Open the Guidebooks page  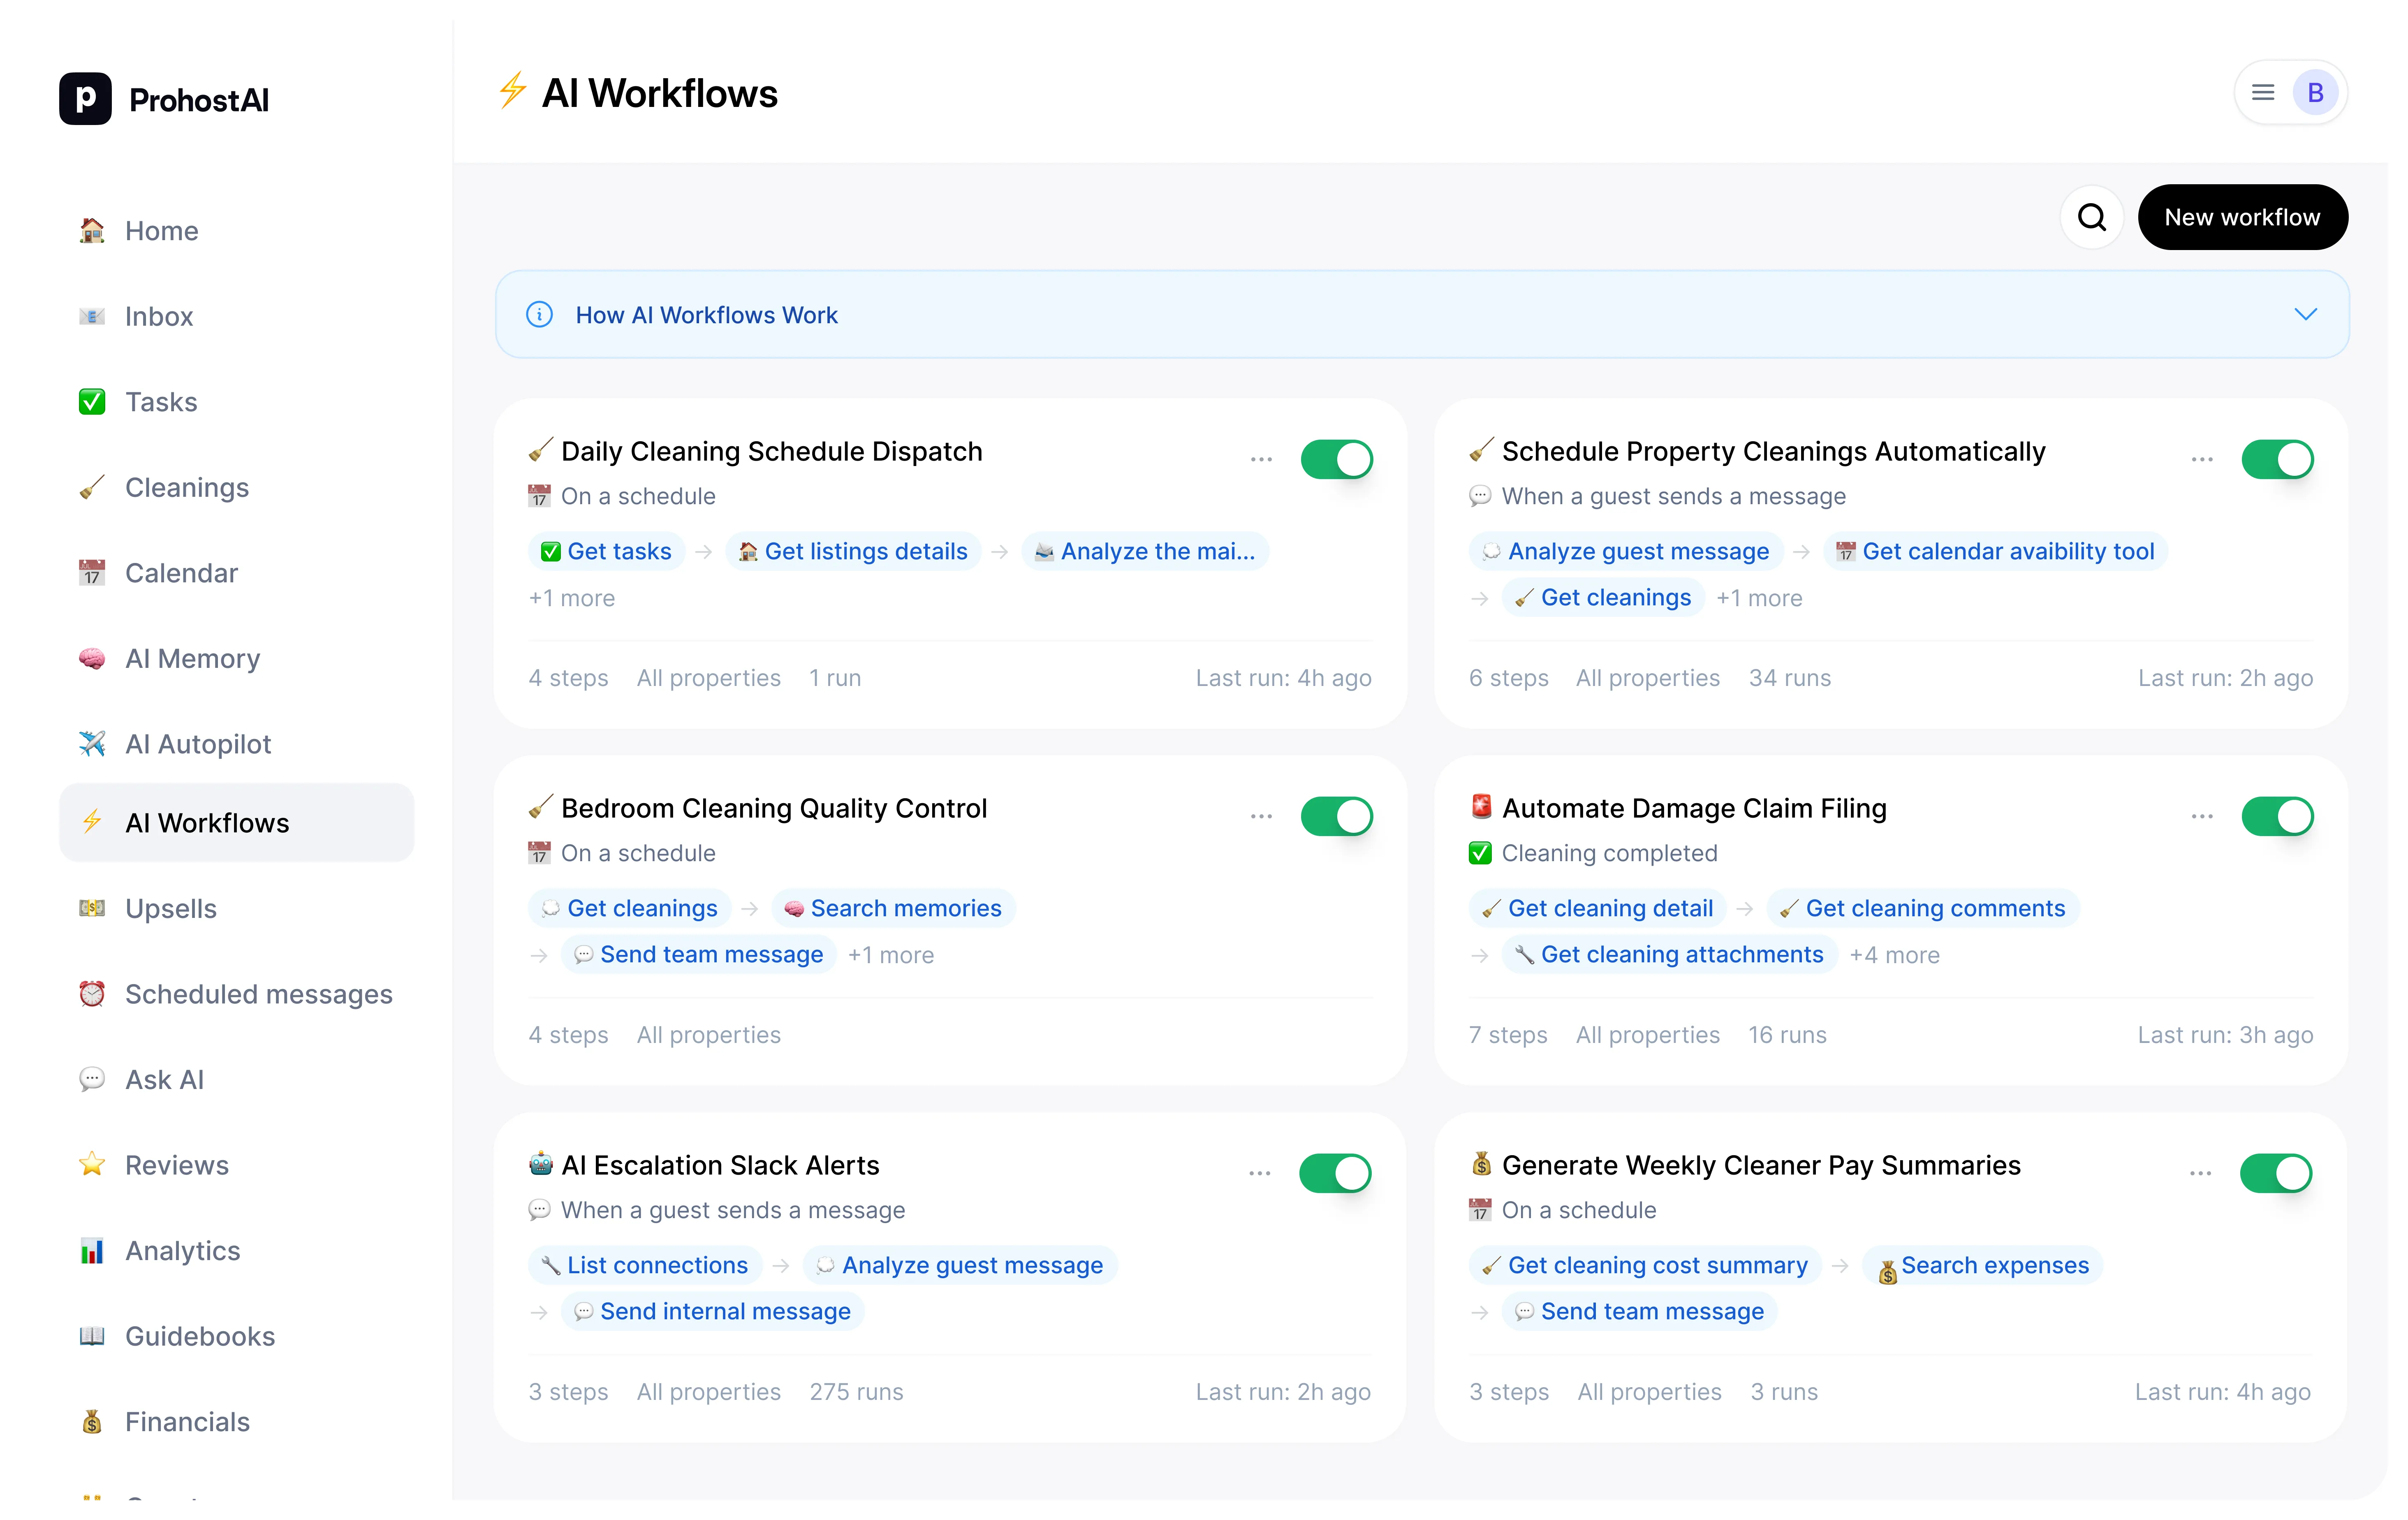[199, 1337]
